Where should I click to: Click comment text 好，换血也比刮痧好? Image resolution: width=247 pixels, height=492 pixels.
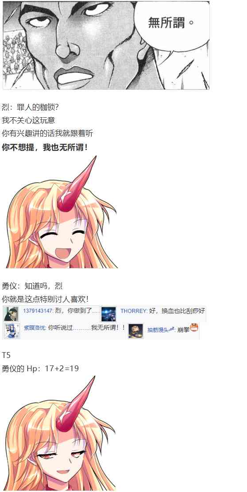177,311
